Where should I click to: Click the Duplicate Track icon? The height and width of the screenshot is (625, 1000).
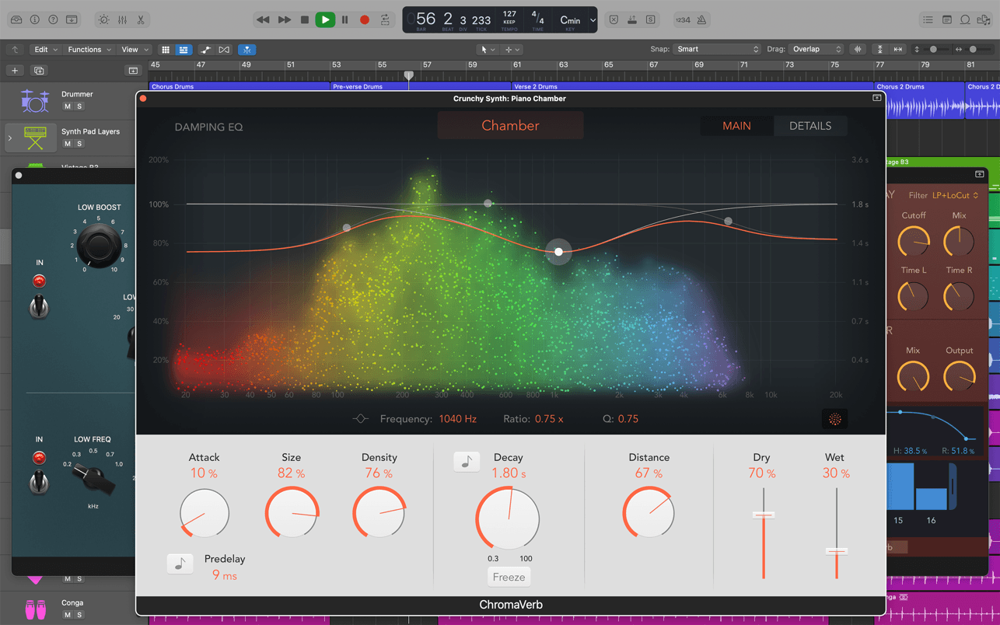click(38, 71)
